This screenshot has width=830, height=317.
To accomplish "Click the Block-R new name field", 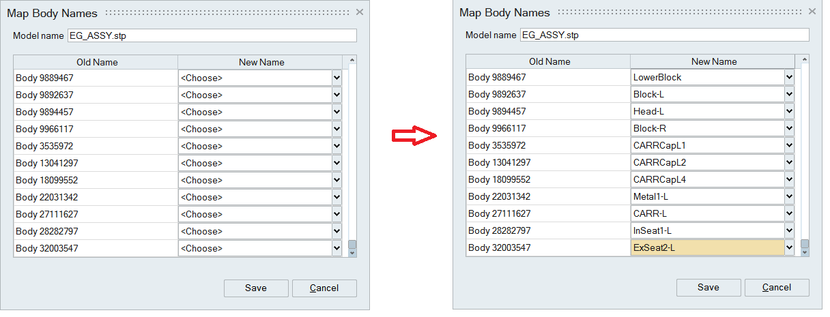I will 707,128.
